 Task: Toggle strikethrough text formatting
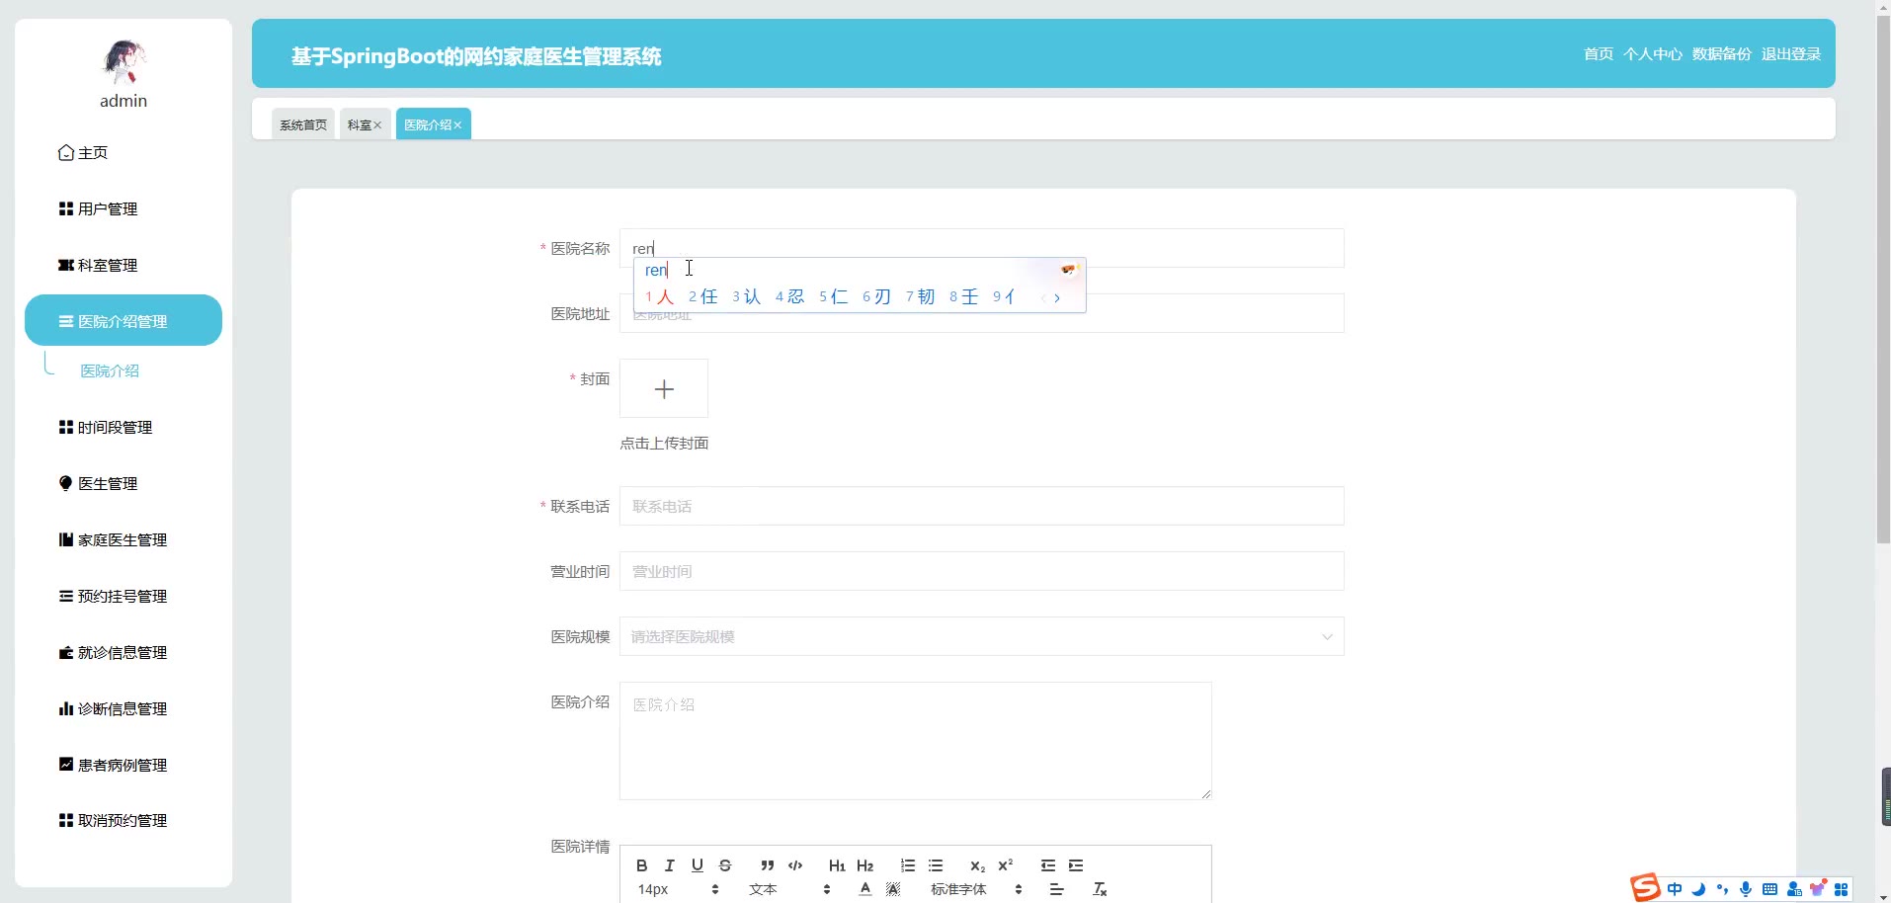725,865
